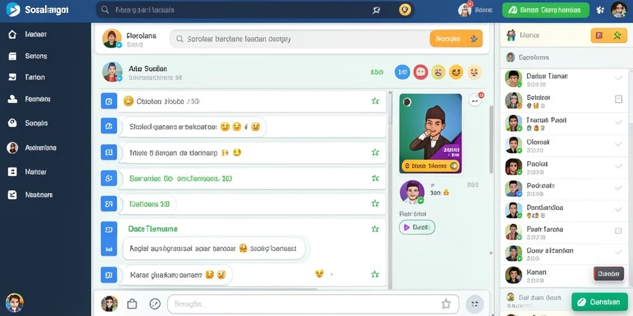The width and height of the screenshot is (633, 316).
Task: Click the colorful group icon beside Manus
Action: [511, 35]
